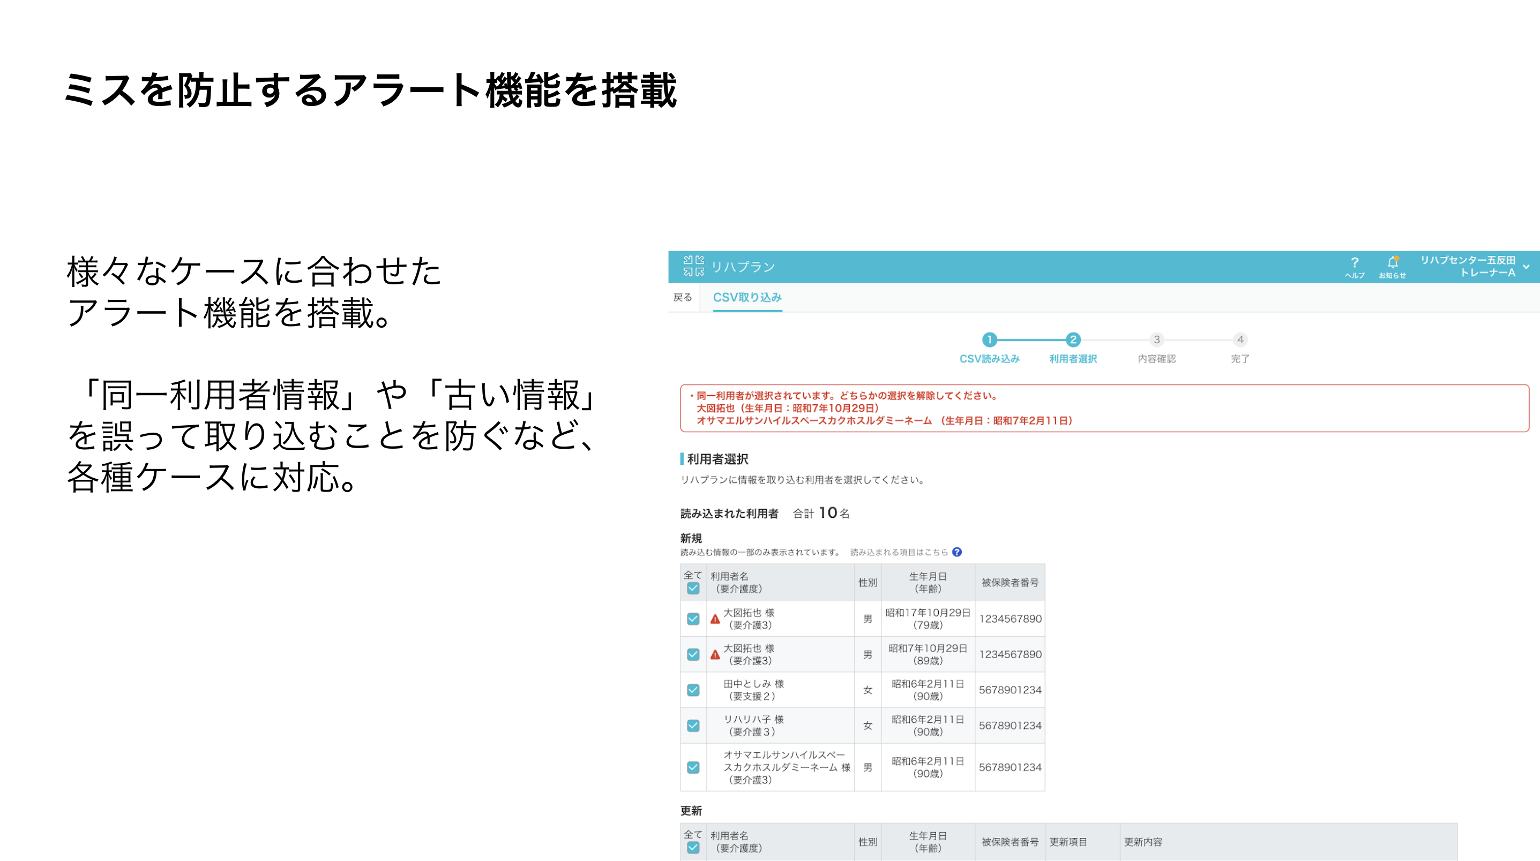Click step 4 完了 in progress stepper
This screenshot has height=861, width=1540.
click(x=1240, y=339)
